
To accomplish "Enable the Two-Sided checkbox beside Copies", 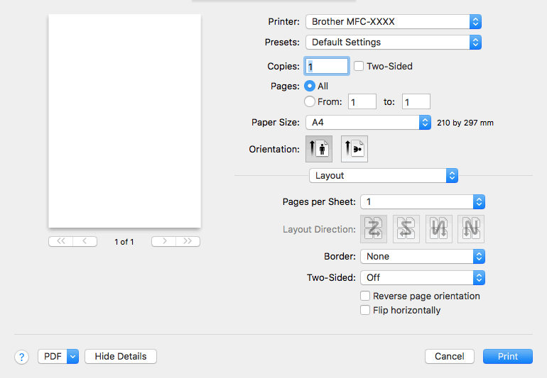I will click(359, 66).
